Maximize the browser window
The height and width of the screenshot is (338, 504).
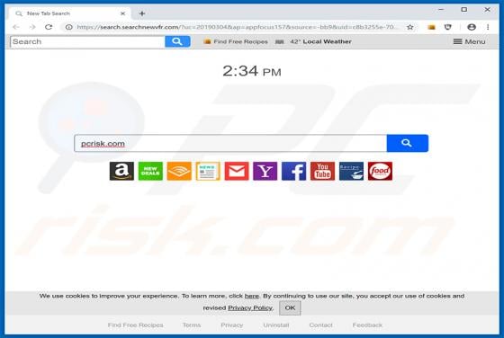[x=464, y=10]
